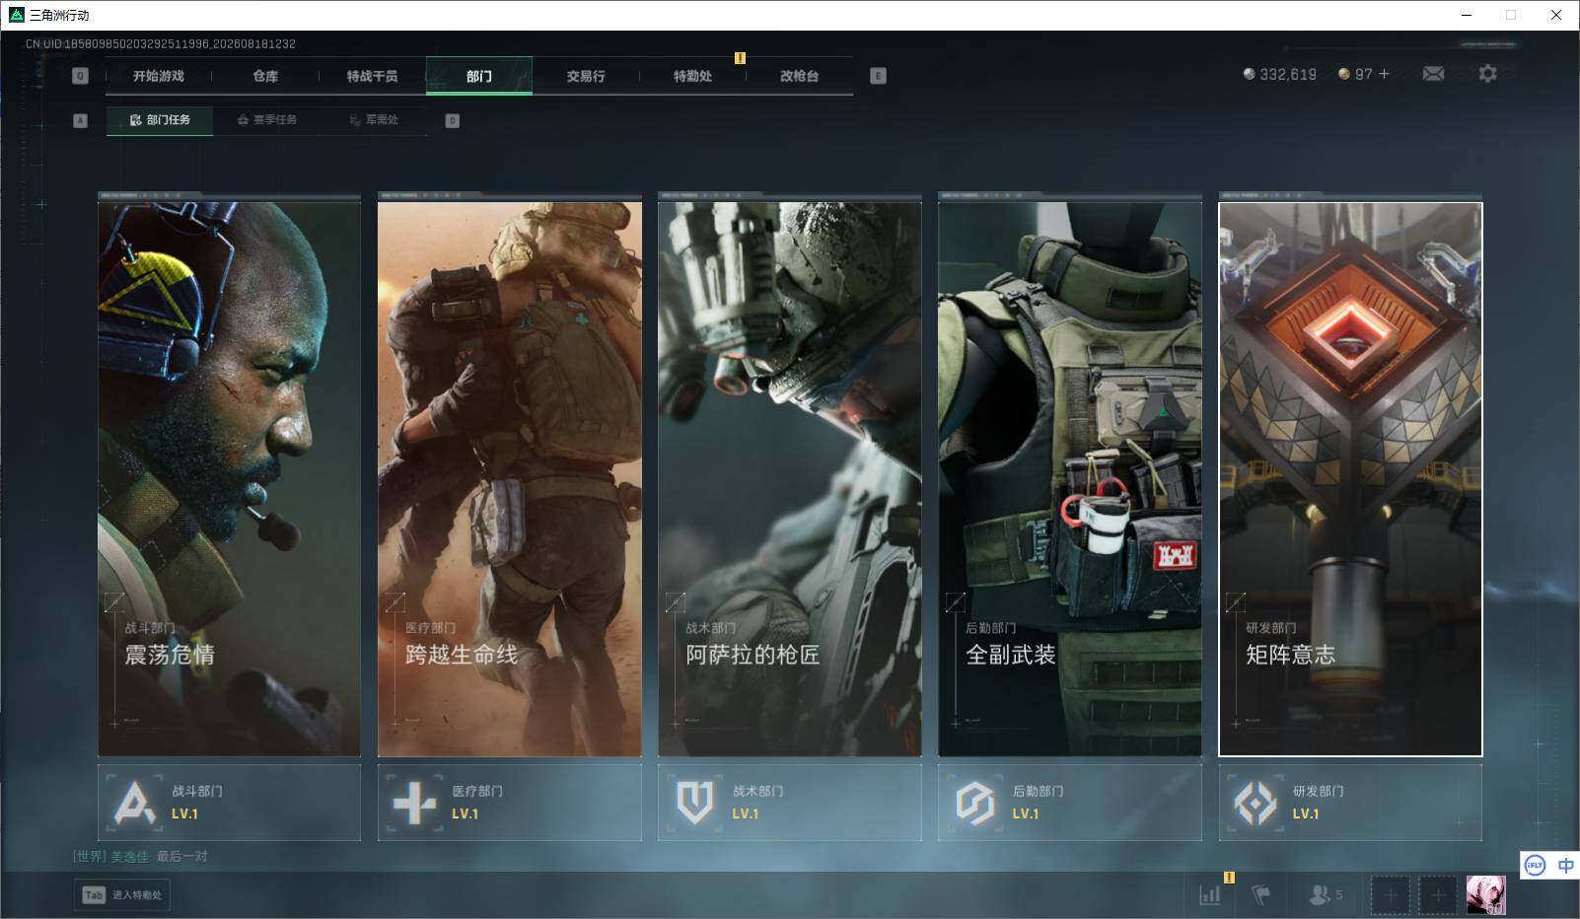Image resolution: width=1580 pixels, height=919 pixels.
Task: Select the 军需处 sub-tab
Action: [374, 120]
